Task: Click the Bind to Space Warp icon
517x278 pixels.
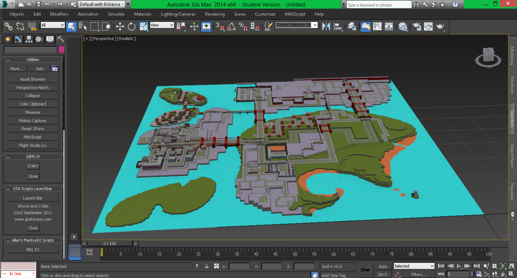Action: (32, 26)
